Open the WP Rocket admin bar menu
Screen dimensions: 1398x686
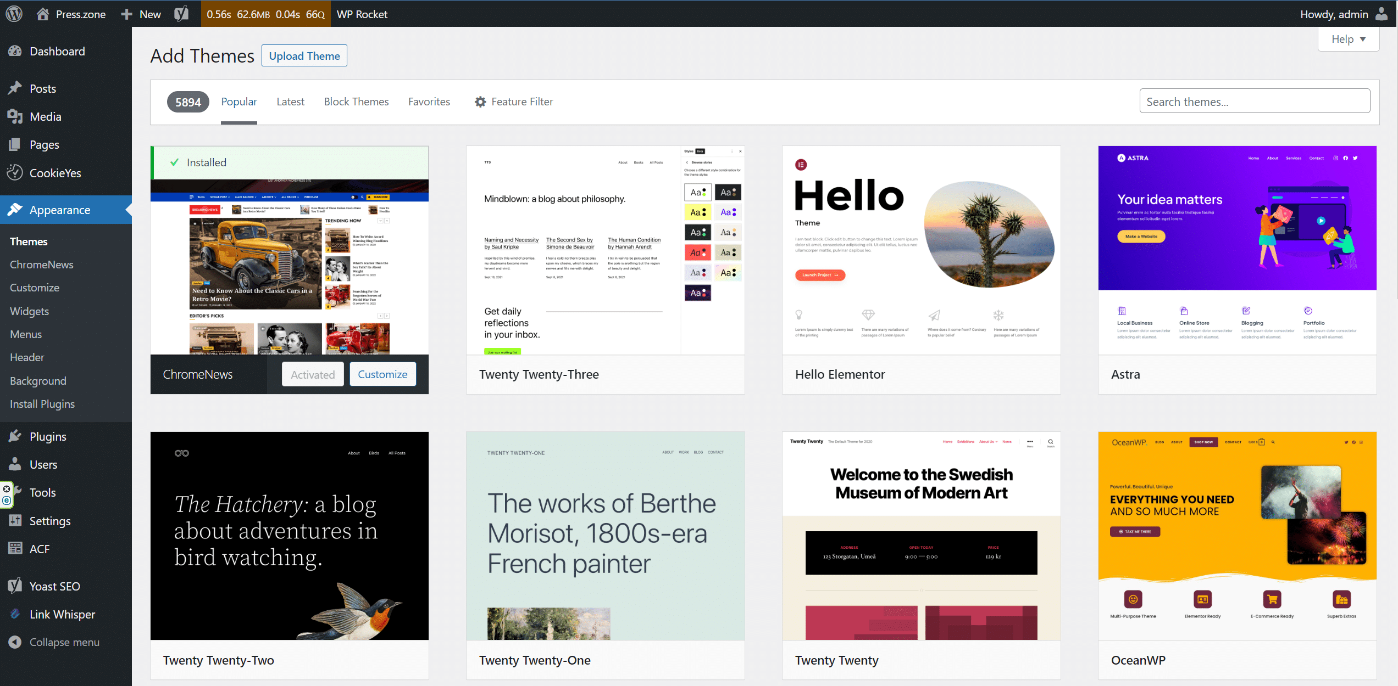tap(362, 14)
